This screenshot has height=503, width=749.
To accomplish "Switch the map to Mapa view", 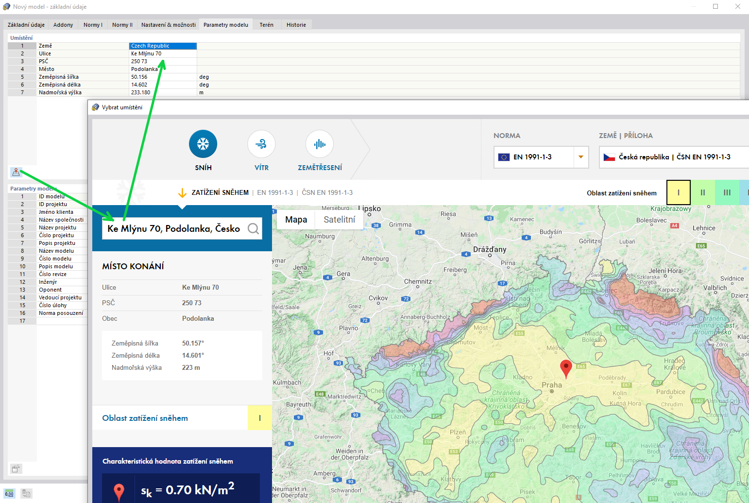I will coord(296,220).
